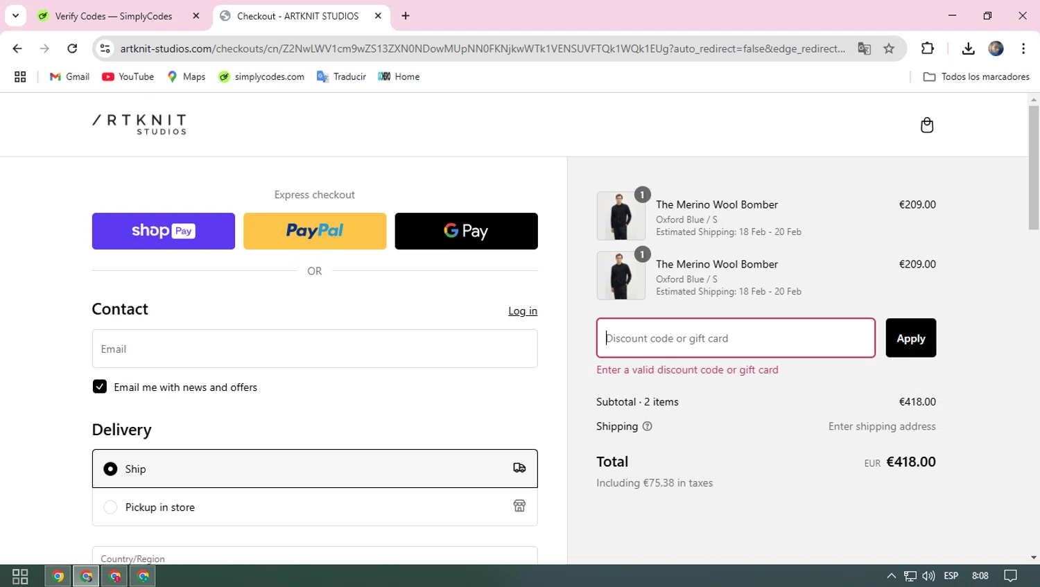
Task: Open the taskbar notification center icon
Action: click(x=1010, y=576)
